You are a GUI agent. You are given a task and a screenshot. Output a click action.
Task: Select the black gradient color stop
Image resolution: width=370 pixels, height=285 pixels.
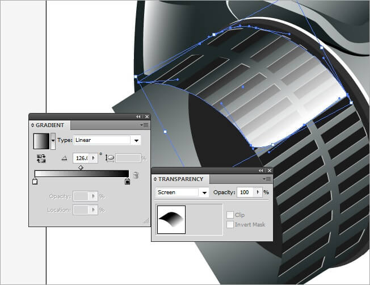tap(127, 182)
